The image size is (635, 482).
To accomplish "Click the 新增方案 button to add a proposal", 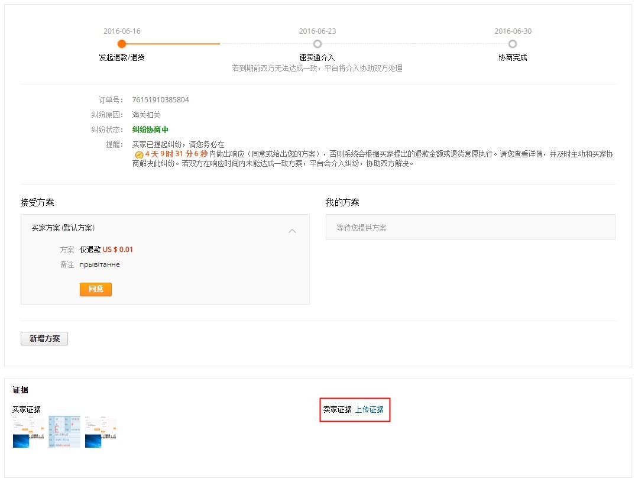I will pyautogui.click(x=44, y=338).
